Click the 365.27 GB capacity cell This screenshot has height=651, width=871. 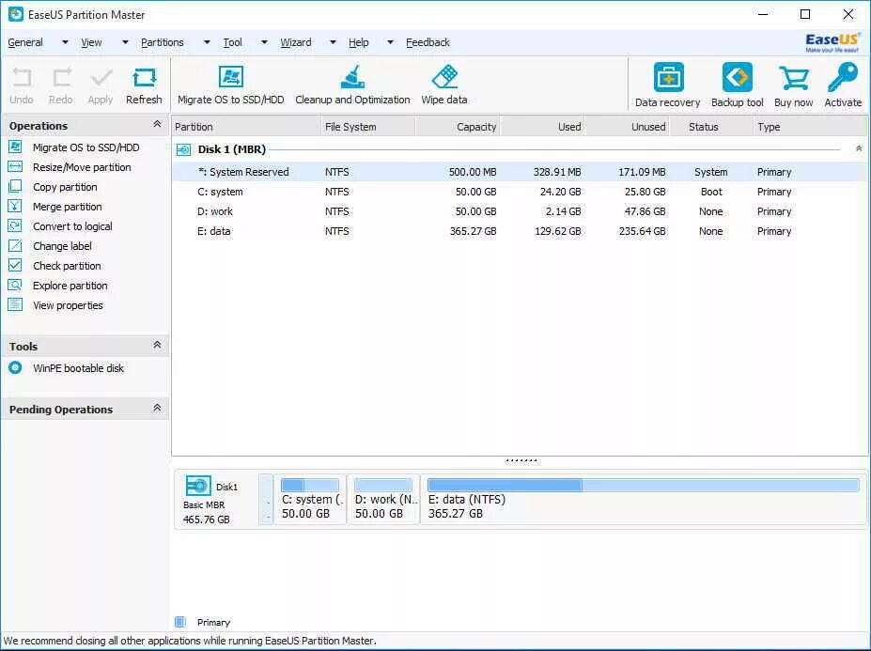(x=473, y=231)
